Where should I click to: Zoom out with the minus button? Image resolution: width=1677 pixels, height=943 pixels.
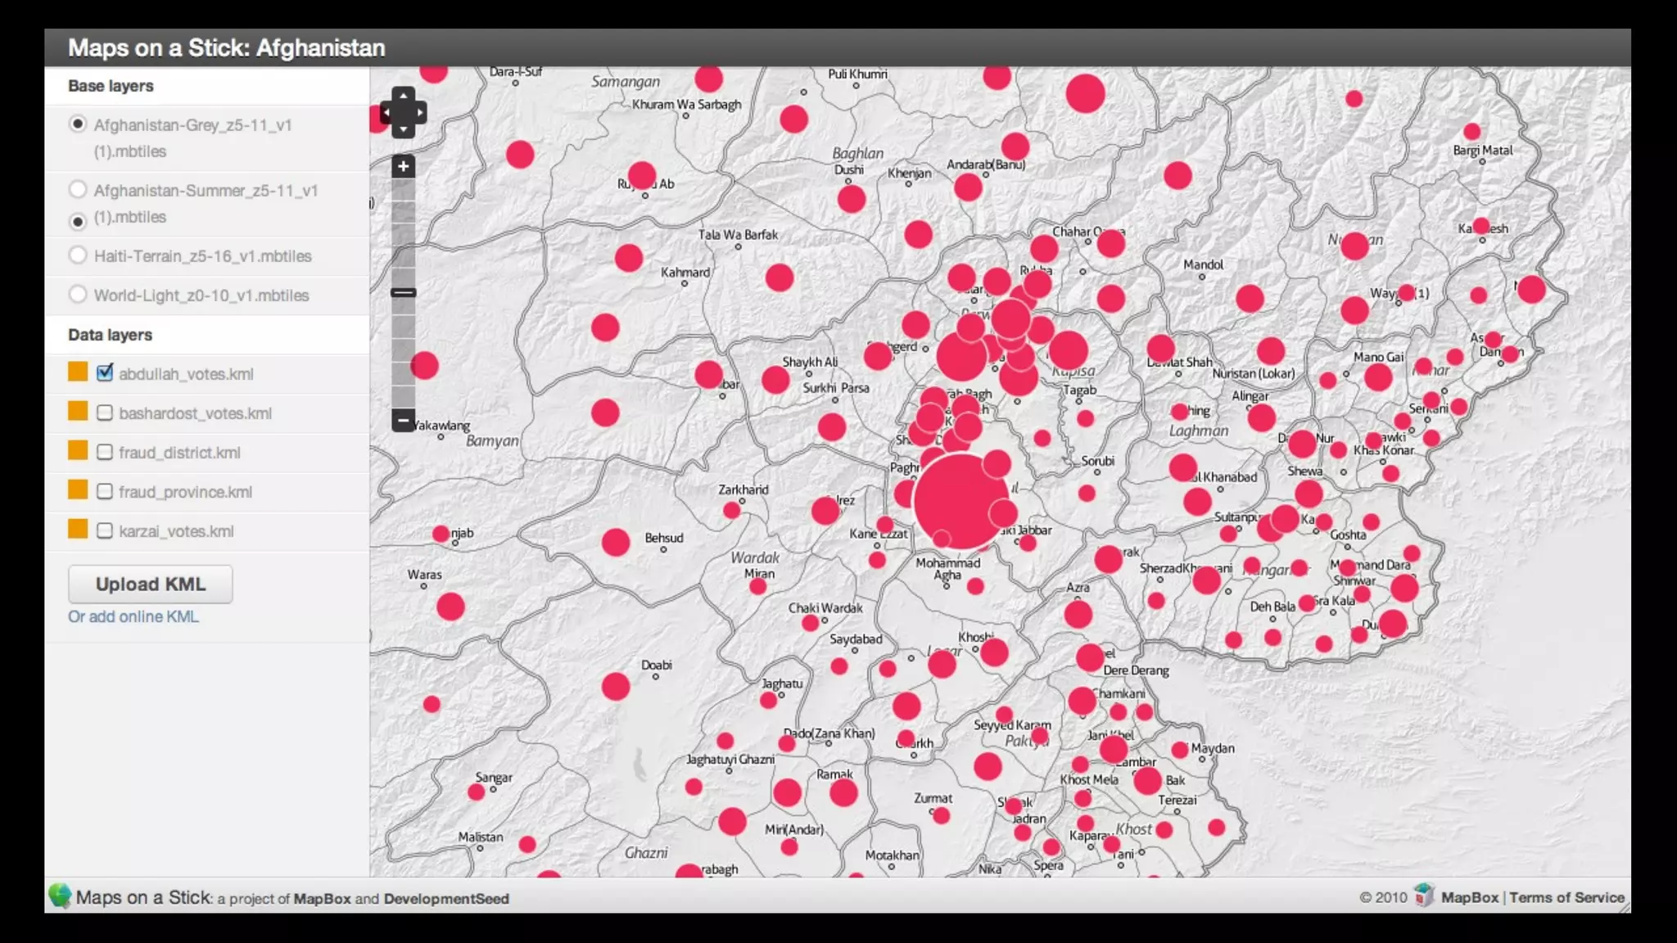click(403, 421)
